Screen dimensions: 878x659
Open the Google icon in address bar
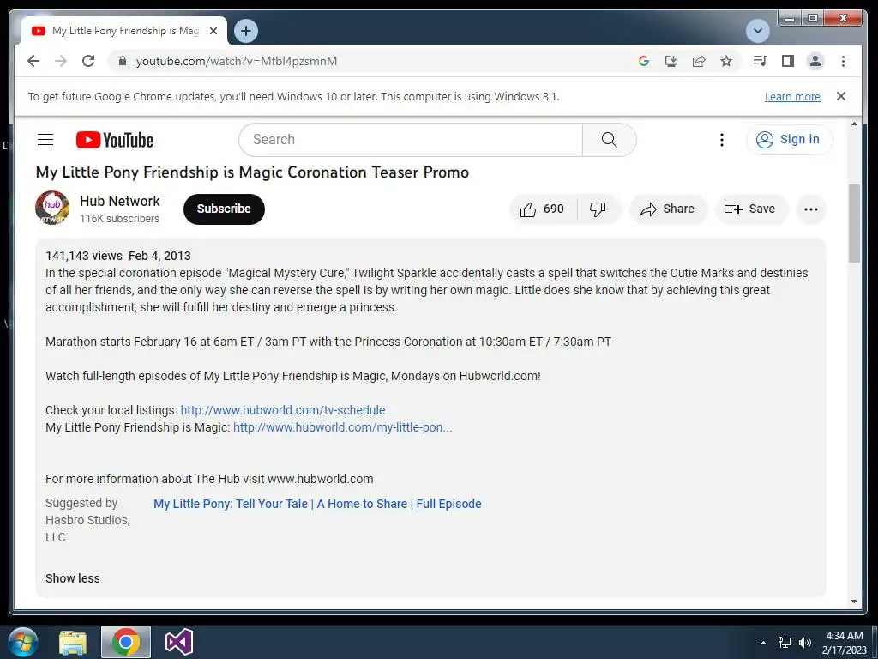point(644,61)
